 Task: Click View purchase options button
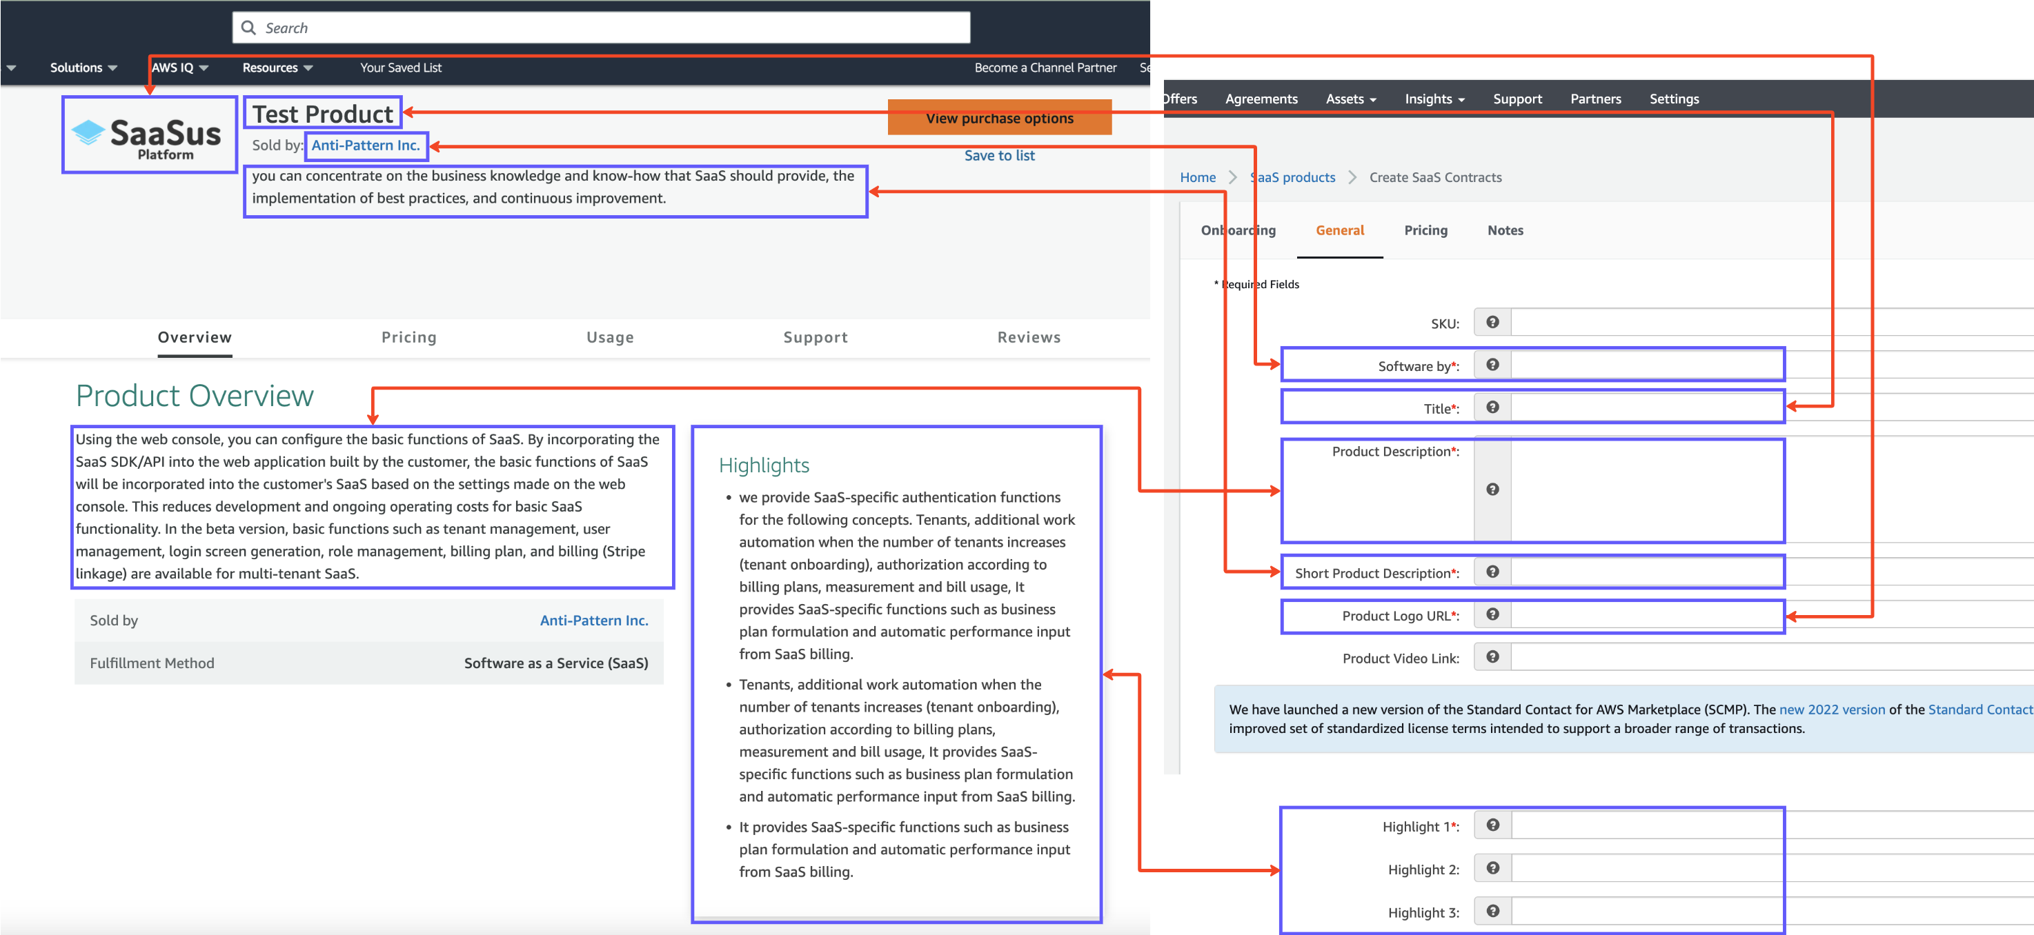pos(999,119)
